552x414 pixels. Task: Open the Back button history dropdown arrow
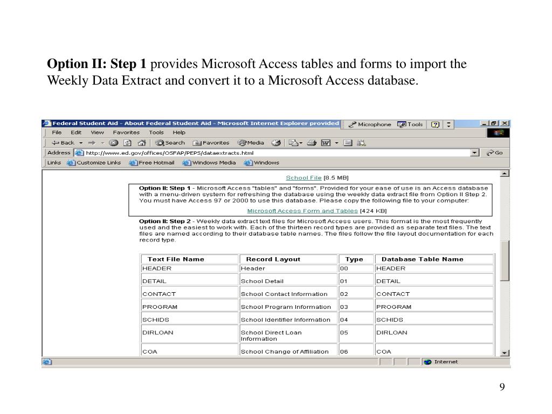[81, 143]
